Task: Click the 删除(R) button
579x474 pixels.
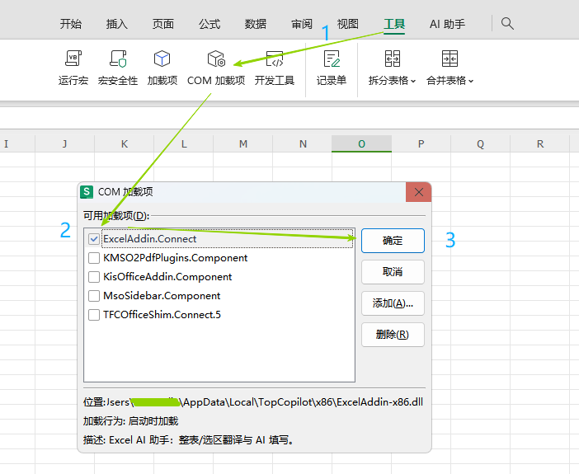Action: [x=393, y=335]
